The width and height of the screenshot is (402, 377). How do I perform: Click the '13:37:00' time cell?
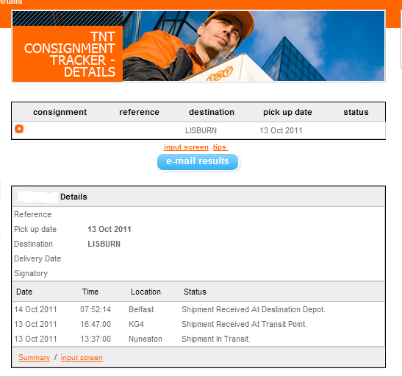pos(96,339)
